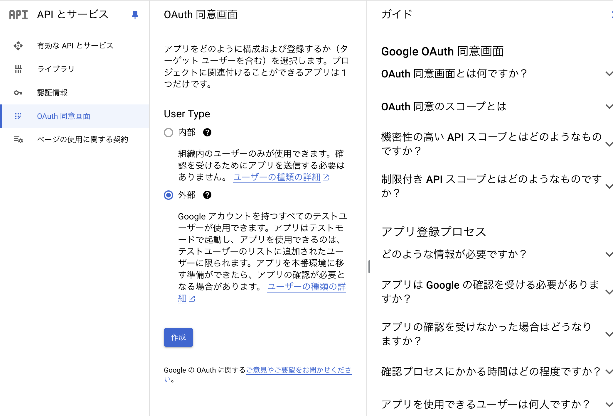Click external-link icon after 内部 details link

326,177
